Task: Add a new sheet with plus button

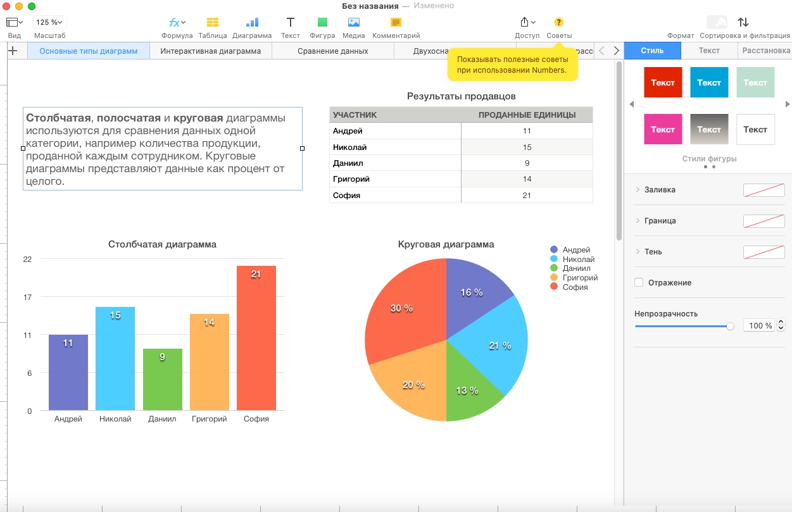Action: 13,51
